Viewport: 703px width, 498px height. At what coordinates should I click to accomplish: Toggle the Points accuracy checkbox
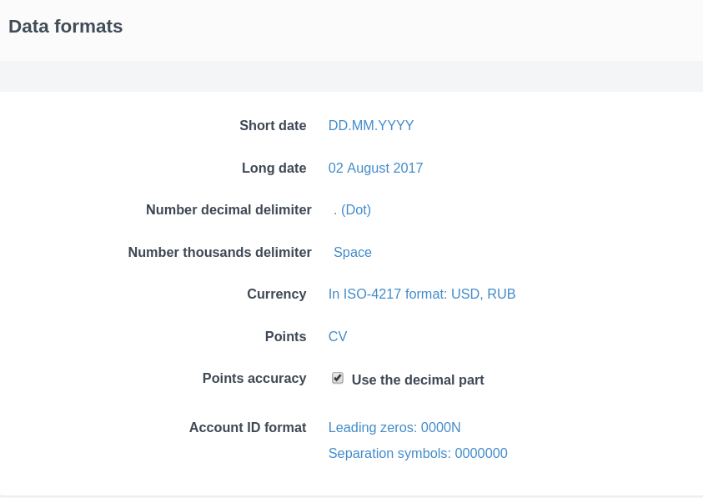(338, 378)
